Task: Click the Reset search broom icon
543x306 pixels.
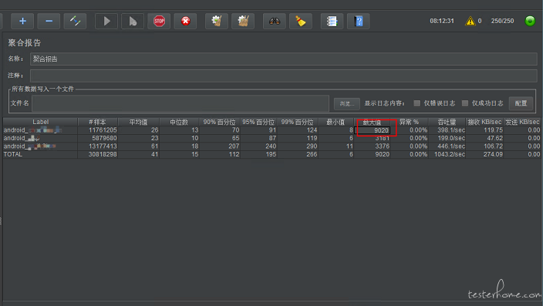Action: pyautogui.click(x=301, y=21)
